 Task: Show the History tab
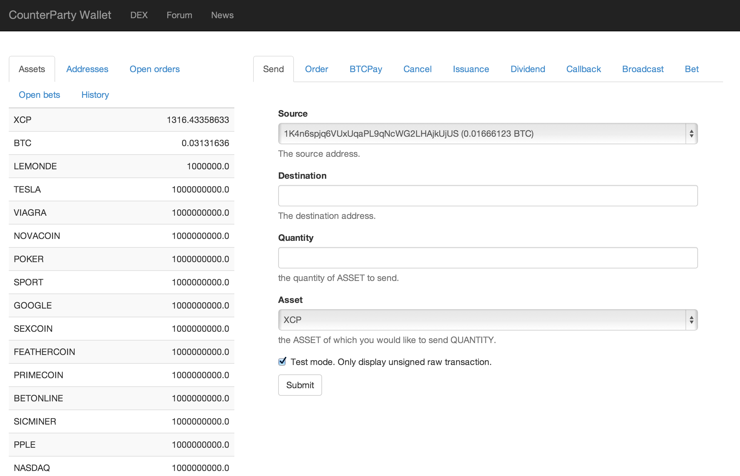(x=95, y=95)
